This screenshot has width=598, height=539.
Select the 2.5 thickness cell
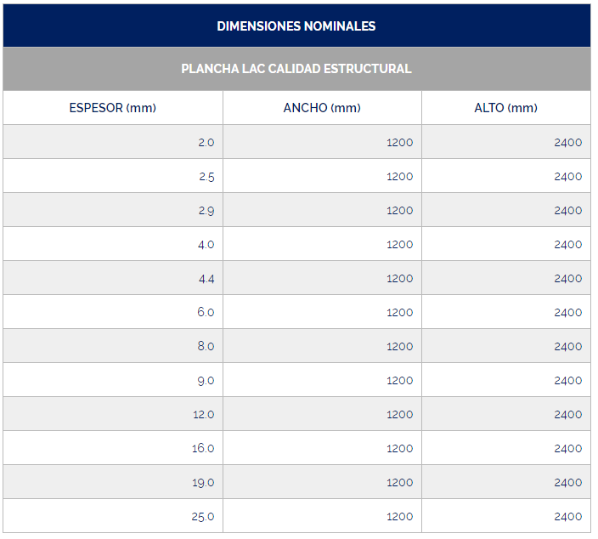coord(206,176)
